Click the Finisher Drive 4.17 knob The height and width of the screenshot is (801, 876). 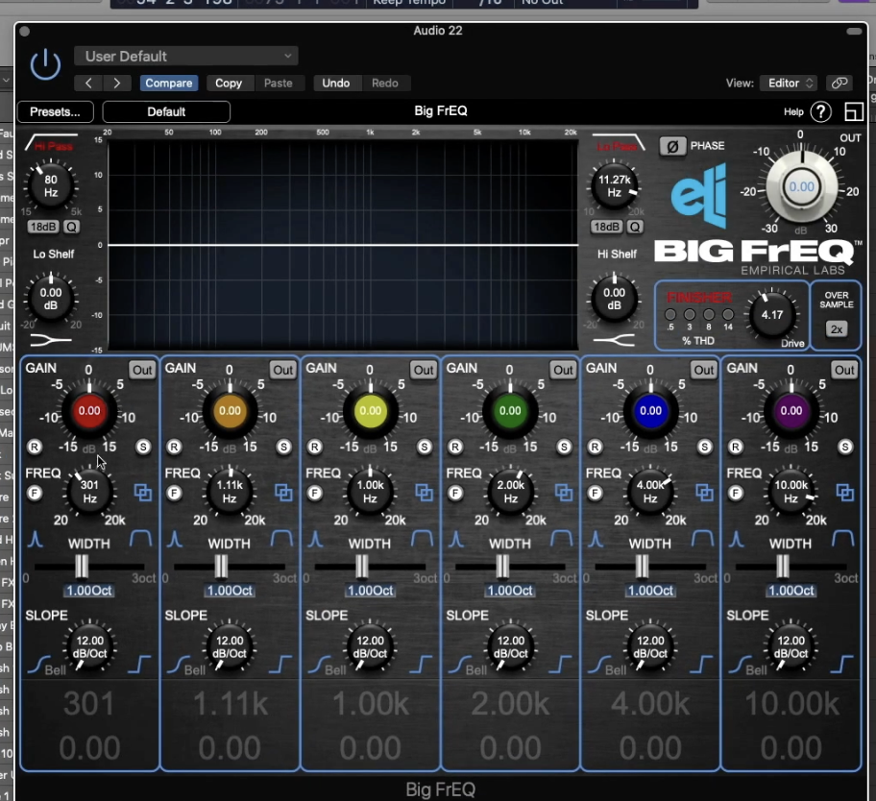point(772,315)
